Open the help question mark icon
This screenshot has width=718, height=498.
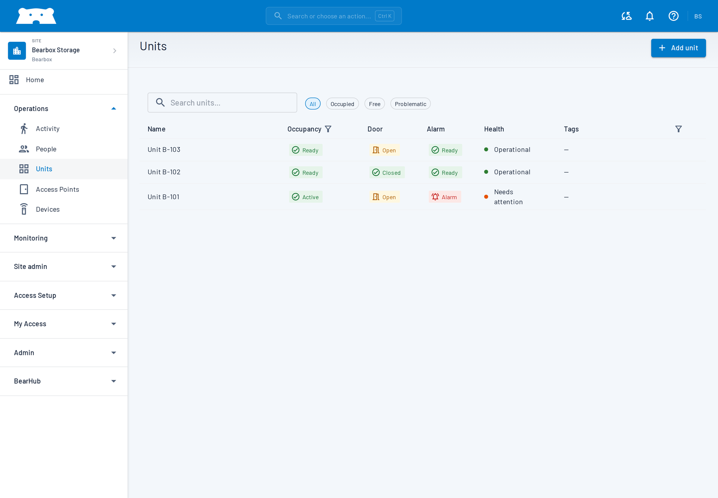tap(673, 16)
